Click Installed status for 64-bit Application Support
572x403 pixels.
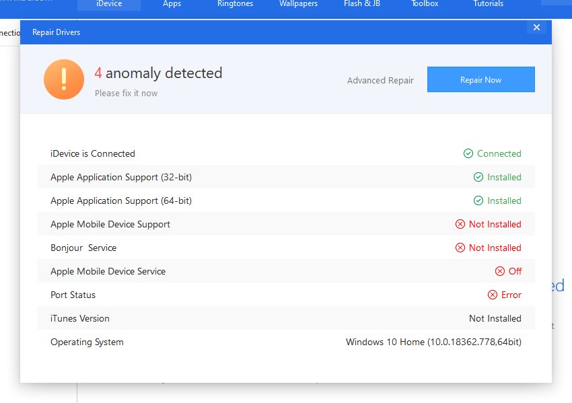click(x=504, y=200)
